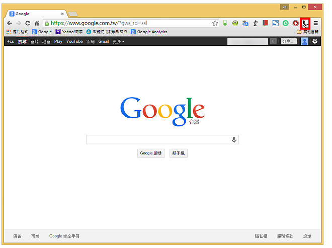The width and height of the screenshot is (332, 248).
Task: Open Maps (地圖) in the black bar
Action: 46,42
